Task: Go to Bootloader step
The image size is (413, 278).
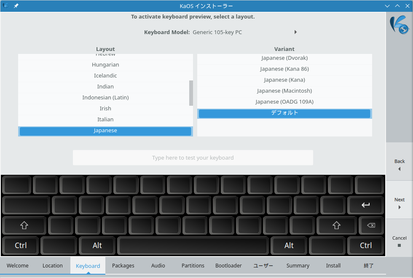Action: 228,266
